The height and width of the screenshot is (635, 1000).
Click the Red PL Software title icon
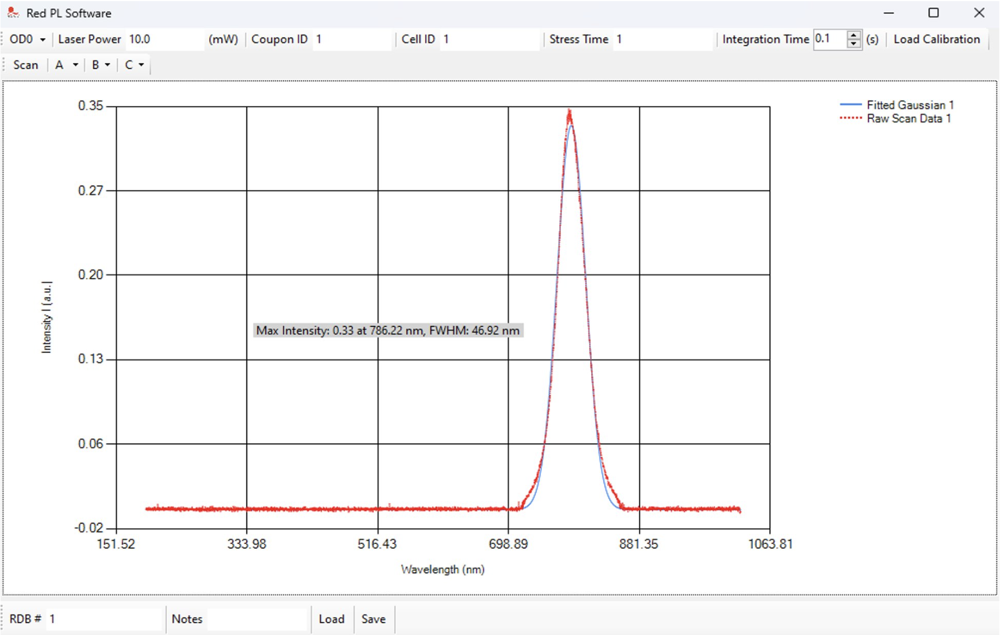13,13
